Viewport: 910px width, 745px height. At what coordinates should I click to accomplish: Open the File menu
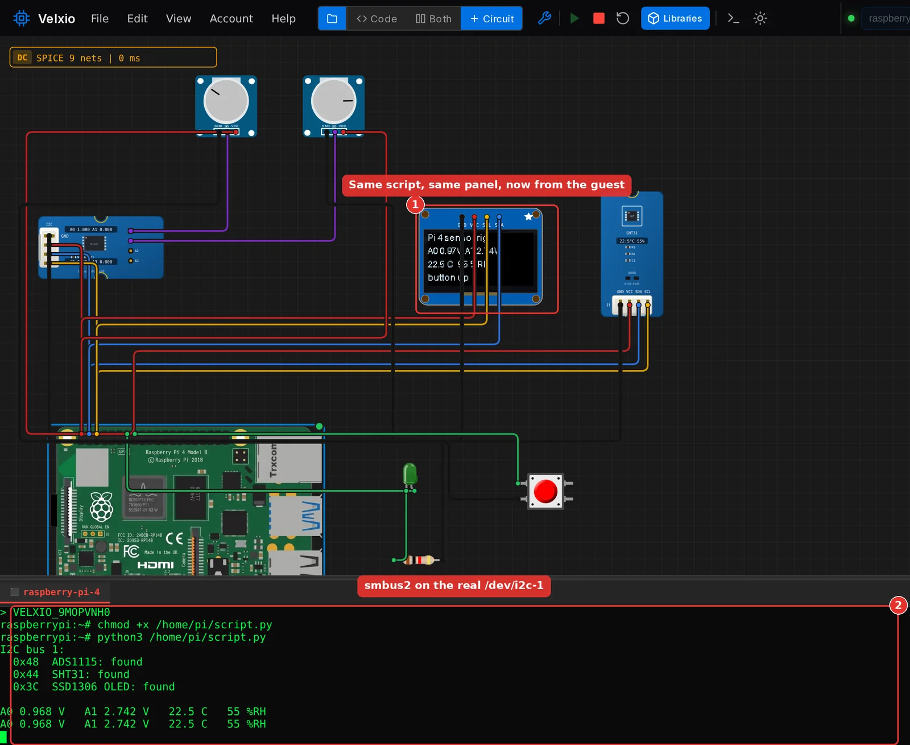click(x=100, y=18)
